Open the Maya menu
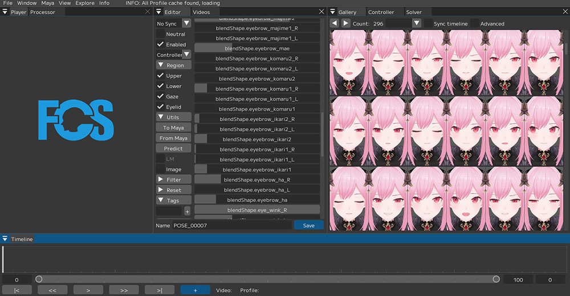 [x=48, y=3]
